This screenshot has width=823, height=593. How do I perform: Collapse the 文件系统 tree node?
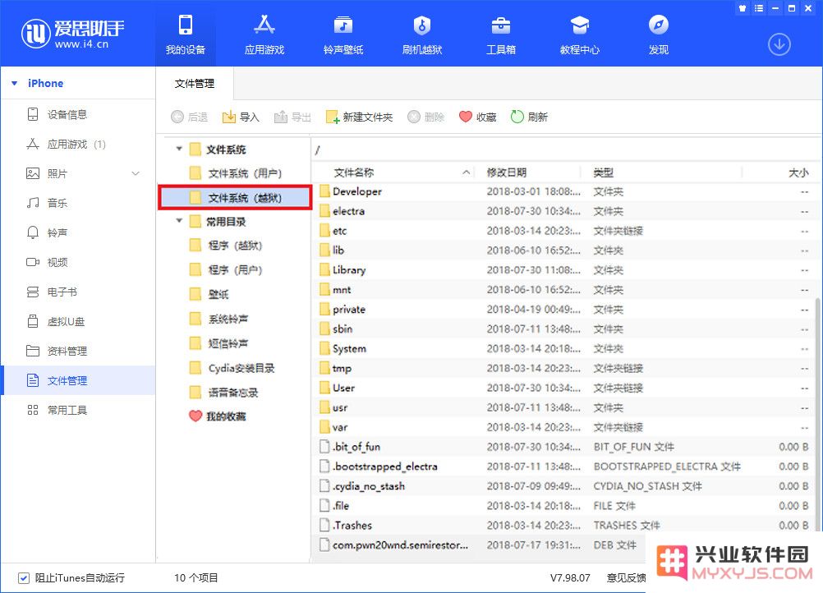click(179, 149)
